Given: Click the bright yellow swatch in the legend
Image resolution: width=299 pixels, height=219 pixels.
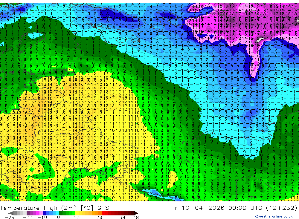Looking at the screenshot, I should (x=77, y=213).
